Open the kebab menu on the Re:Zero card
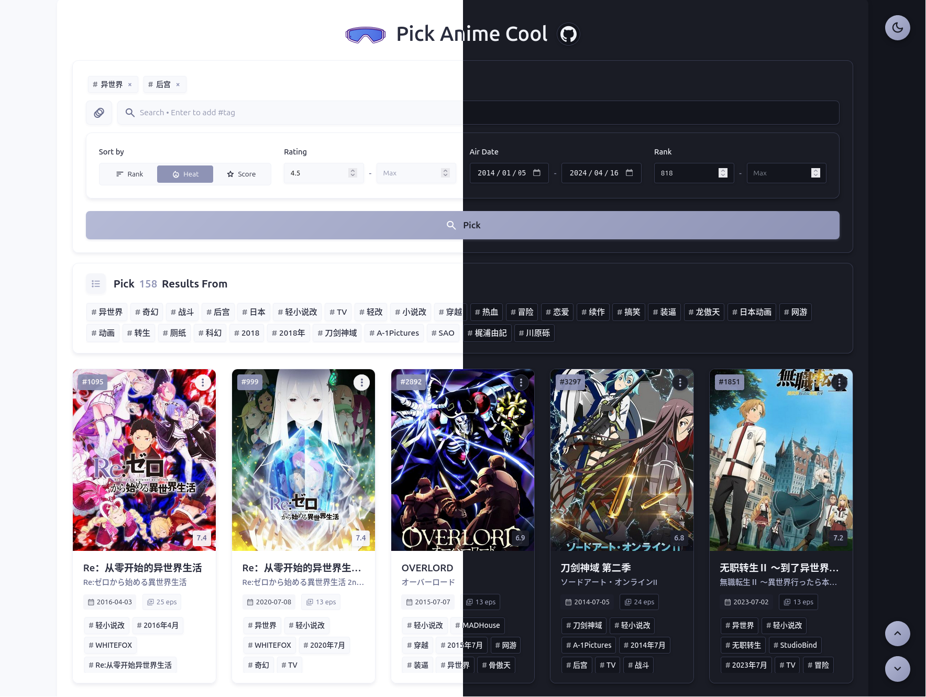Image resolution: width=926 pixels, height=697 pixels. pos(203,382)
